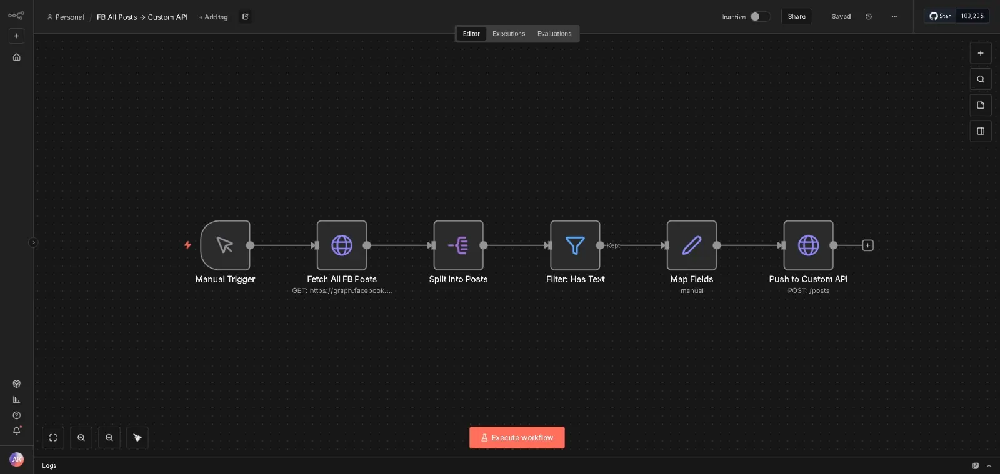
Task: Click the plus button in the left sidebar
Action: (x=17, y=36)
